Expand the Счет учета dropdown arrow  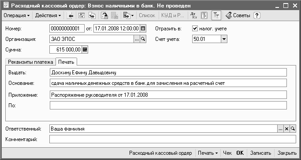click(x=224, y=39)
